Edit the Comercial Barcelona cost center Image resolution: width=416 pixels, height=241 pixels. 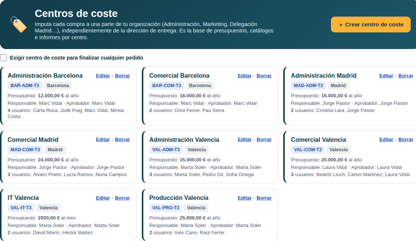[x=245, y=76]
